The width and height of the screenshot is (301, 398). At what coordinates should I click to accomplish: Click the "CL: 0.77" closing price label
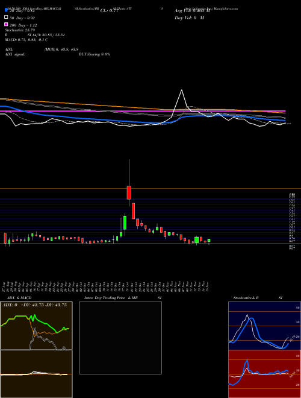pos(109,11)
